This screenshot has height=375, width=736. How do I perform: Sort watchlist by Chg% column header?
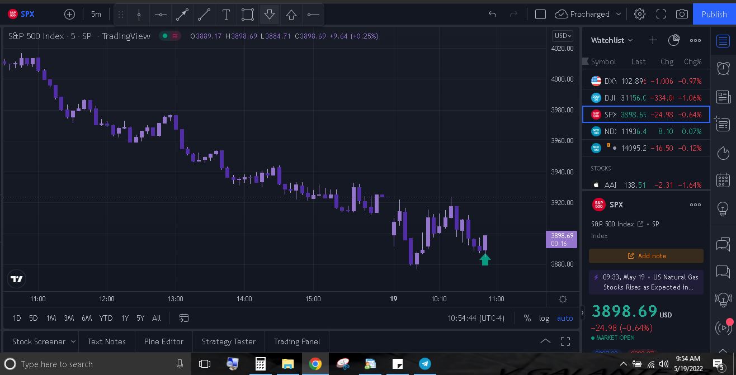[x=692, y=61]
